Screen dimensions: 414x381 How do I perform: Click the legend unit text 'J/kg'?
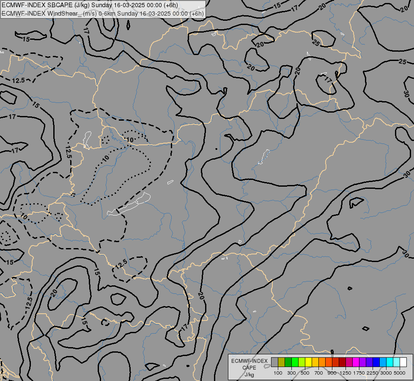pyautogui.click(x=249, y=375)
